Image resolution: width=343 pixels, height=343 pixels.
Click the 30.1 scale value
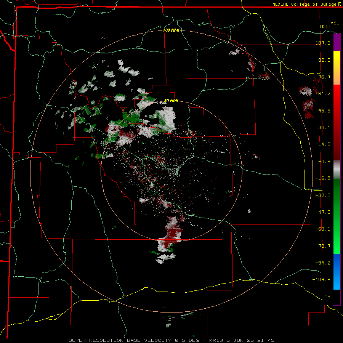pyautogui.click(x=324, y=128)
